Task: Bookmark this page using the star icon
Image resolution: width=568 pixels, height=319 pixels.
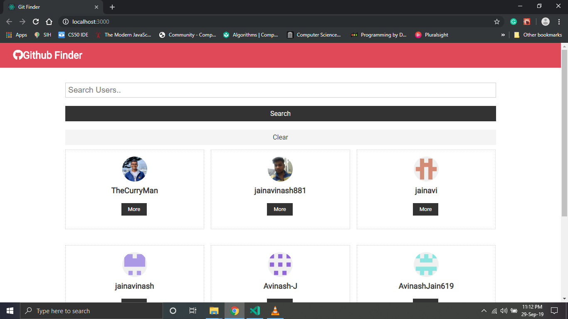Action: click(497, 22)
